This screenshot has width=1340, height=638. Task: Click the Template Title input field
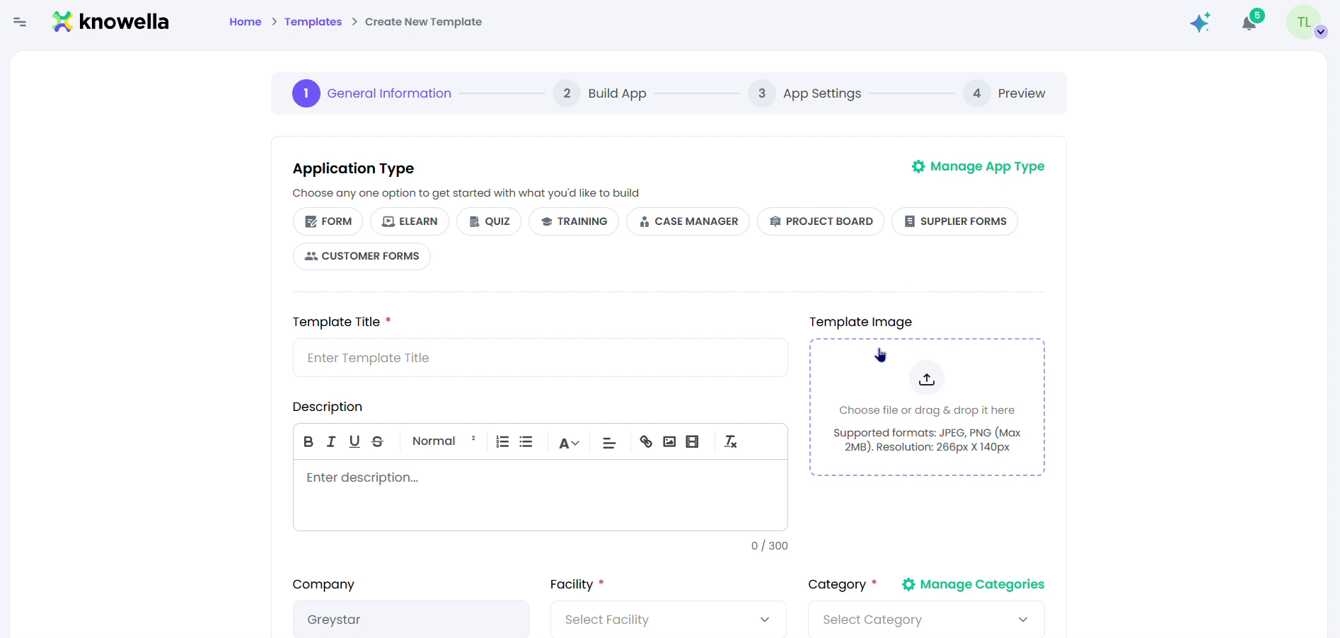[x=540, y=358]
